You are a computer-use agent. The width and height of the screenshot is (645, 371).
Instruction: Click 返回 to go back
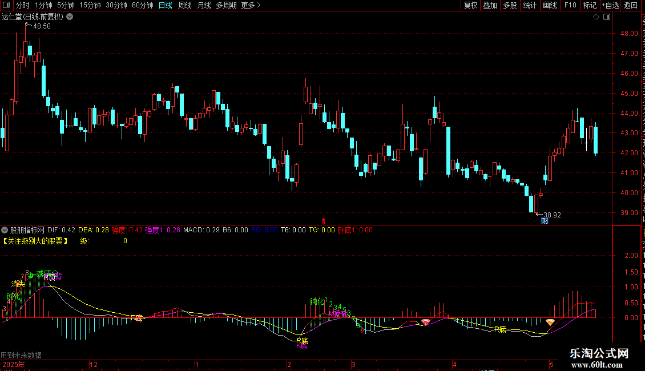pyautogui.click(x=630, y=5)
